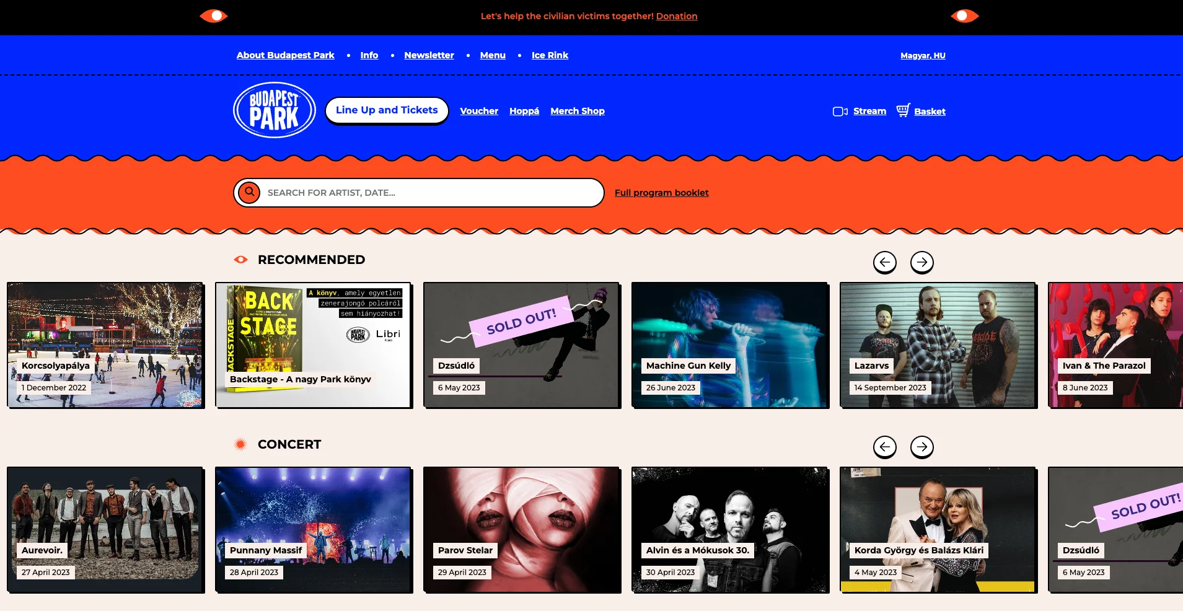Click the 14 September 2023 date label
This screenshot has height=611, width=1183.
(x=890, y=388)
